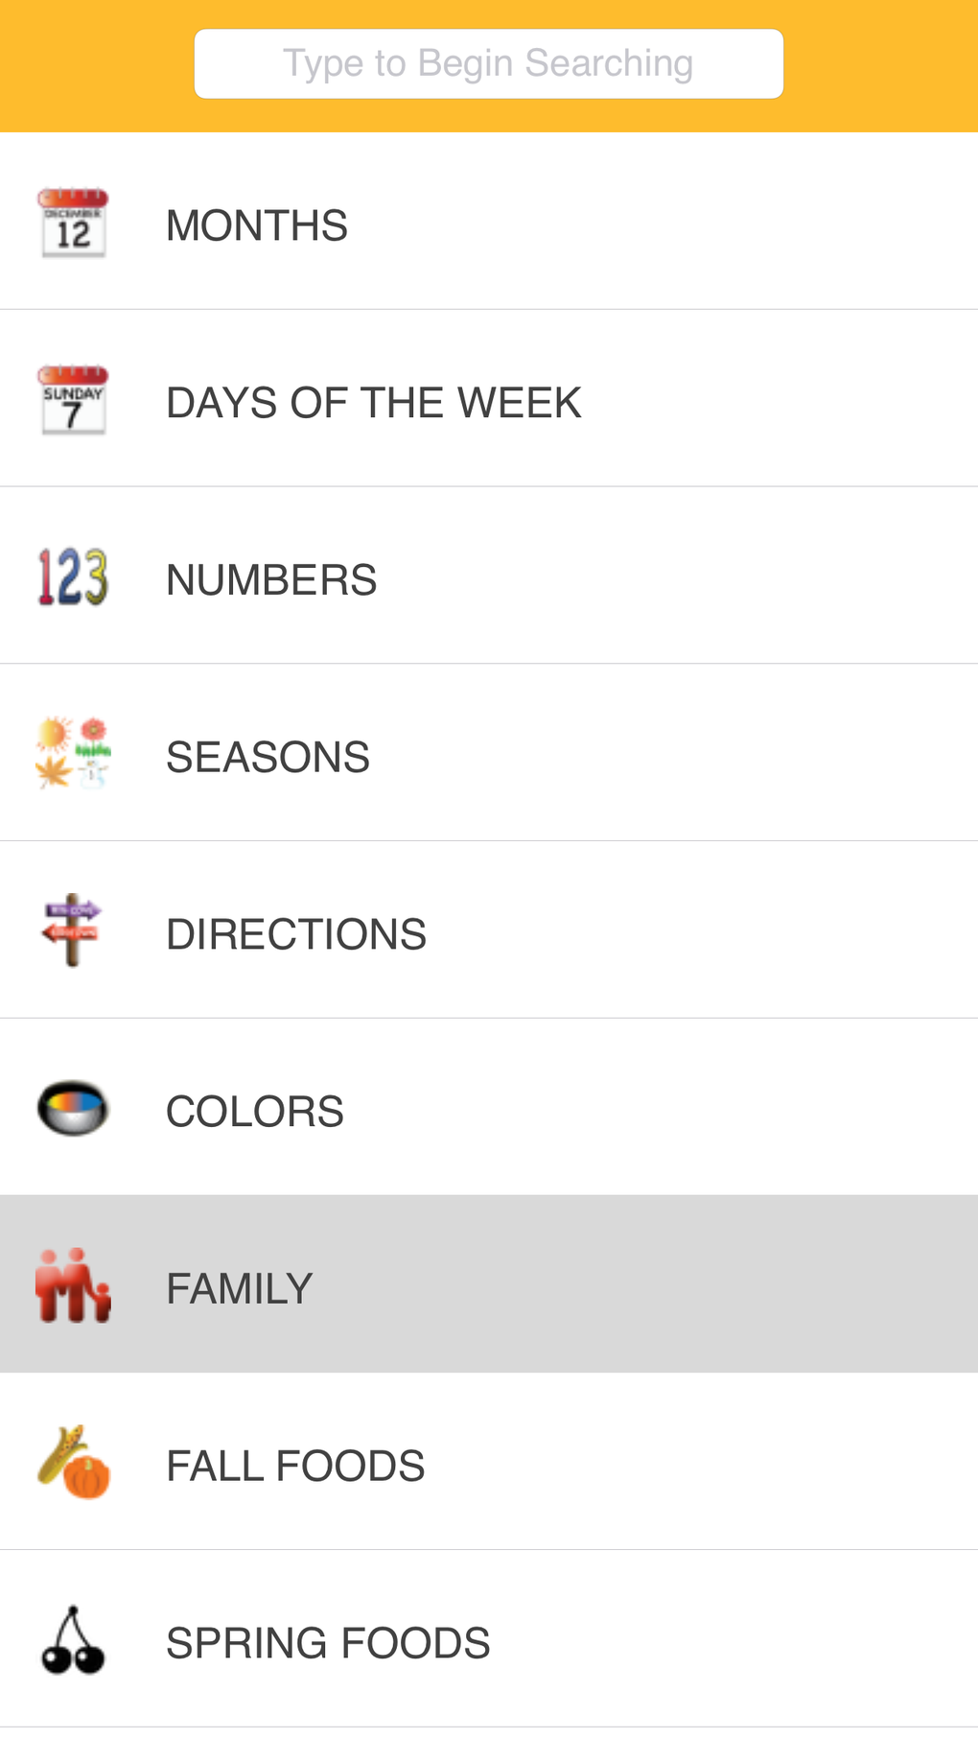Open DAYS OF THE WEEK category
Screen dimensions: 978x1739
click(x=374, y=403)
